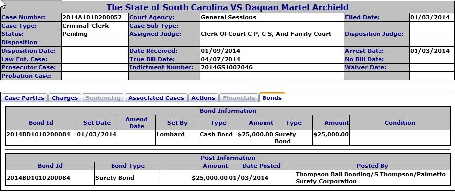Click case number 2014A1010200052

pyautogui.click(x=92, y=17)
